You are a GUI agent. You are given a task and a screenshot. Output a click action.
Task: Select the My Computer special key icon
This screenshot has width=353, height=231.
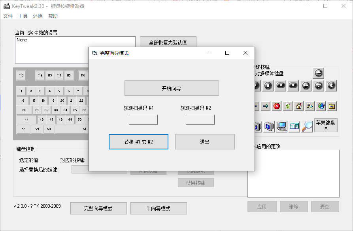pos(281,127)
